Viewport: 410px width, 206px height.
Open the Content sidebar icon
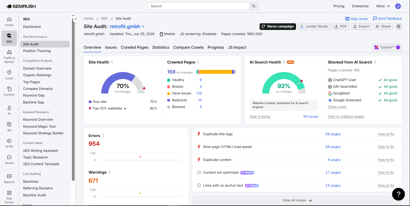(9, 91)
